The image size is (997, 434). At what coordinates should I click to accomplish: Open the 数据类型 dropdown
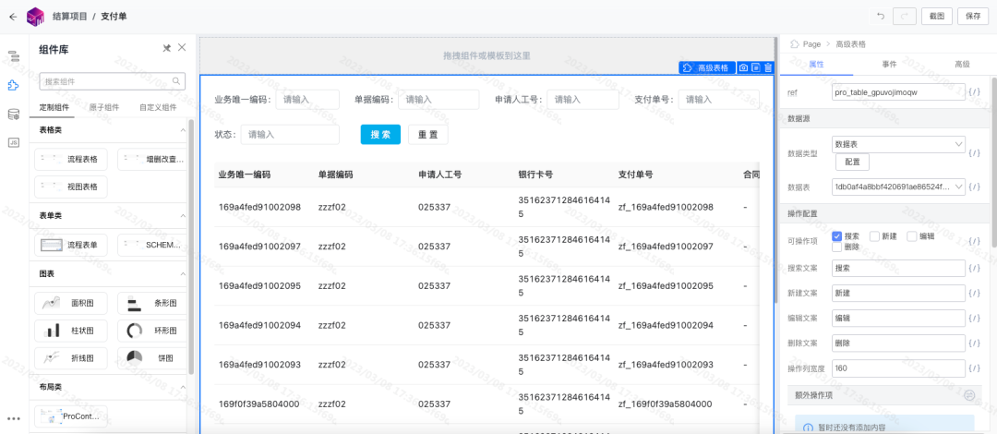click(x=898, y=144)
